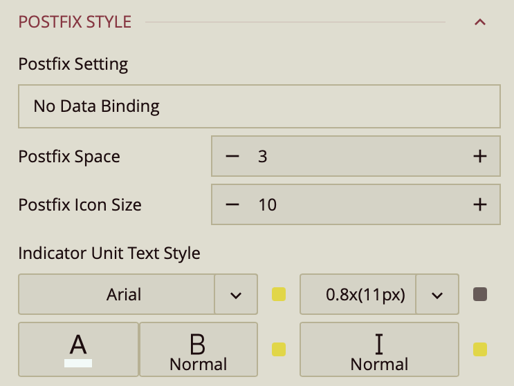The image size is (514, 386).
Task: Toggle yellow indicator beside italic style button
Action: point(480,349)
